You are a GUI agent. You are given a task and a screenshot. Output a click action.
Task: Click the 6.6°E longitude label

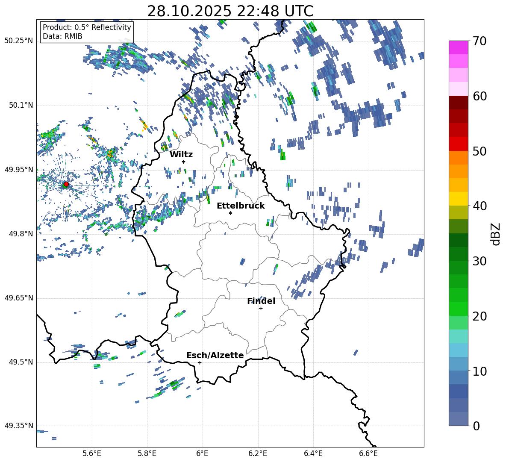368,453
